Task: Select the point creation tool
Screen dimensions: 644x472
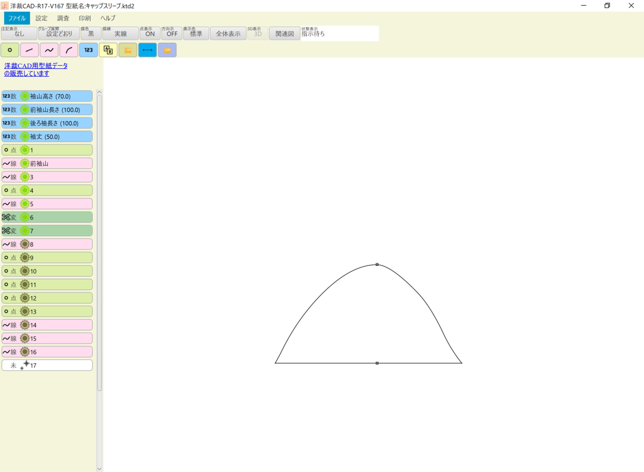Action: point(10,49)
